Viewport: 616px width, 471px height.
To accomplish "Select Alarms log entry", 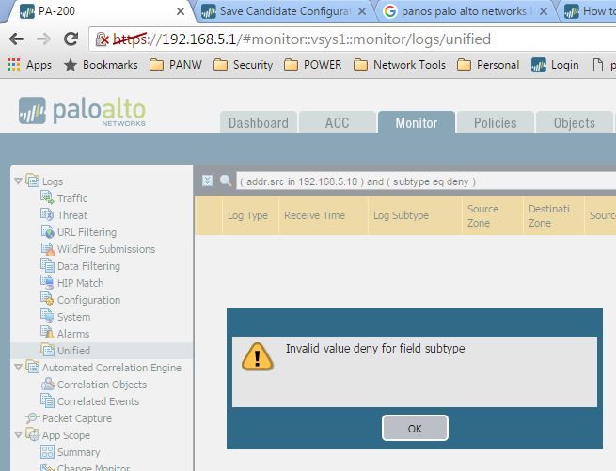I will point(73,333).
